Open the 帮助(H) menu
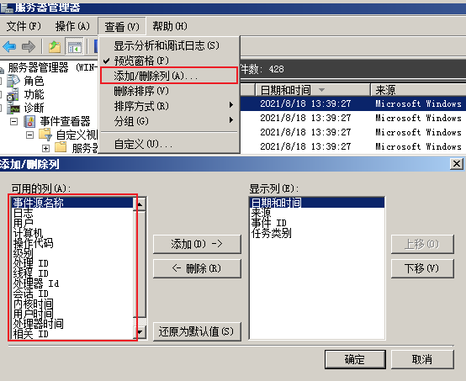Viewport: 466px width, 381px height. (170, 26)
